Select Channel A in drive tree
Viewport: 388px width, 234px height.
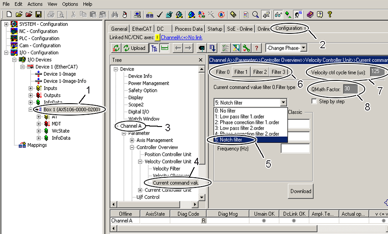tap(131, 126)
